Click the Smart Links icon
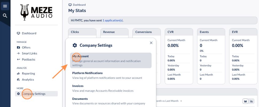259x107 pixels. coord(18,53)
